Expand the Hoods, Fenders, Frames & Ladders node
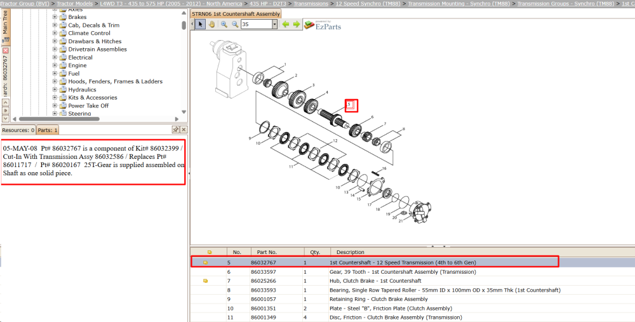This screenshot has width=635, height=322. coord(55,81)
